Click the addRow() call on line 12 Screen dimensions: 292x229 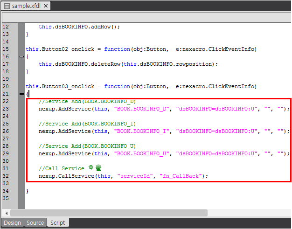tap(104, 27)
